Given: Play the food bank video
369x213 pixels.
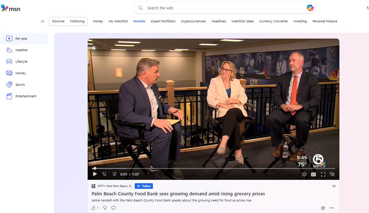Looking at the screenshot, I should click(x=95, y=174).
